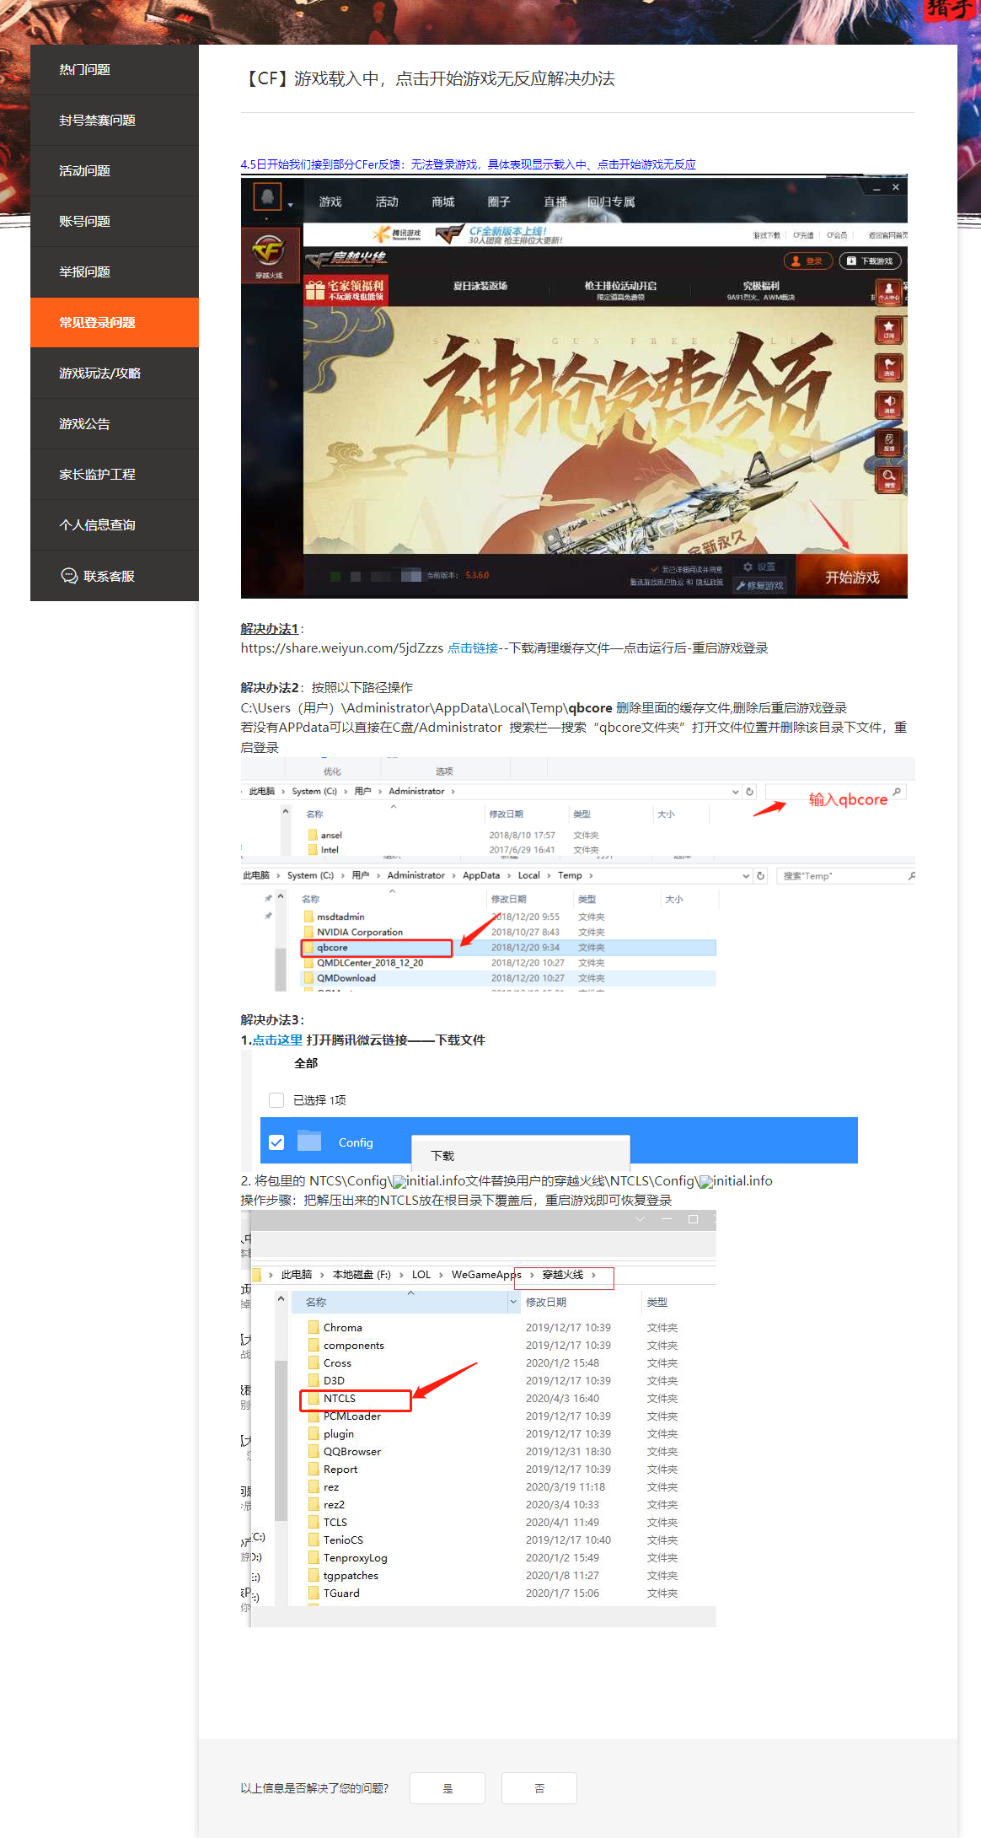Image resolution: width=981 pixels, height=1838 pixels.
Task: Click the 修改日期 column header in F: drive explorer
Action: coord(546,1303)
